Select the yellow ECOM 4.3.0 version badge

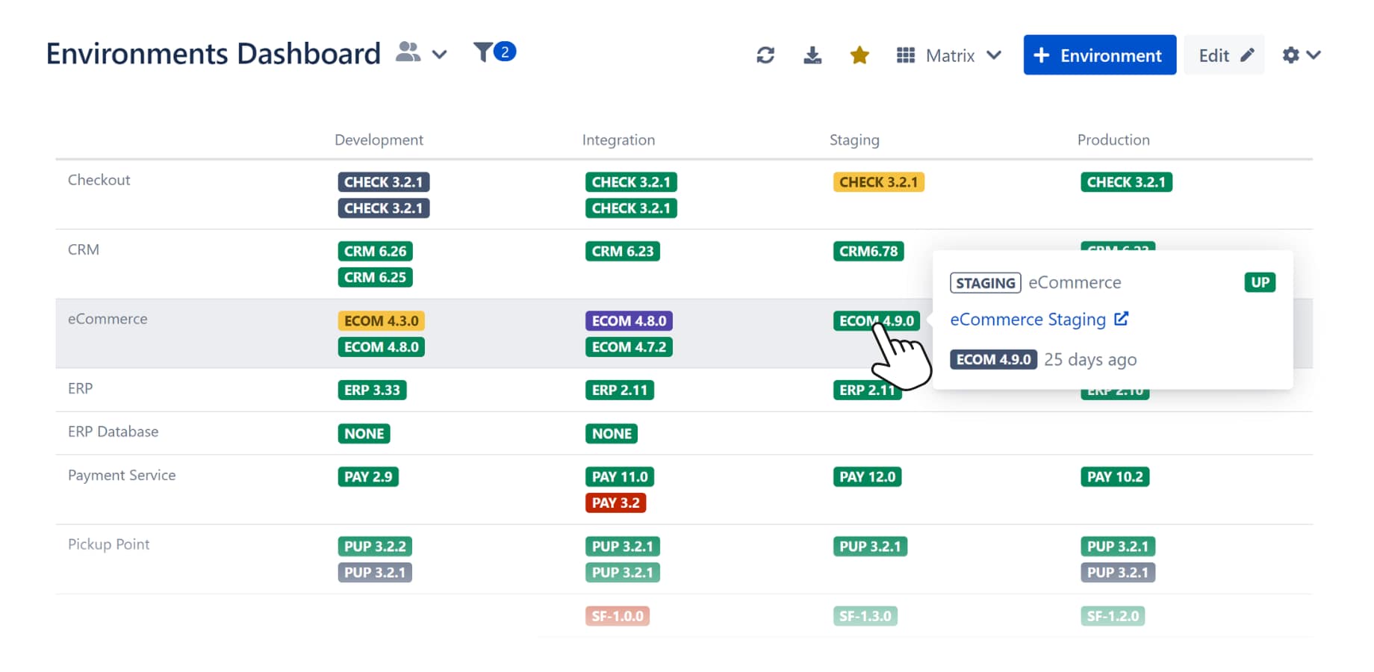tap(381, 320)
